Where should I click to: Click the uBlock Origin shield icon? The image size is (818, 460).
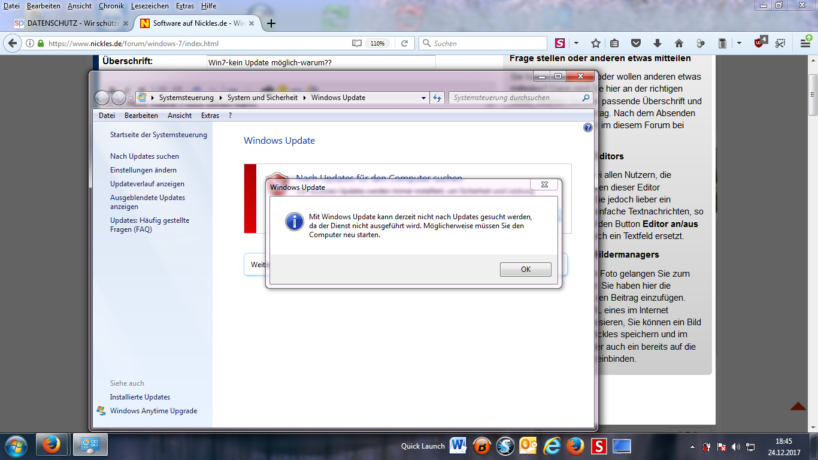coord(760,43)
